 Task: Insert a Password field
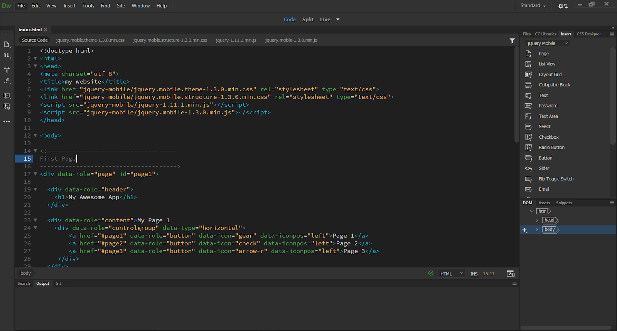coord(548,106)
